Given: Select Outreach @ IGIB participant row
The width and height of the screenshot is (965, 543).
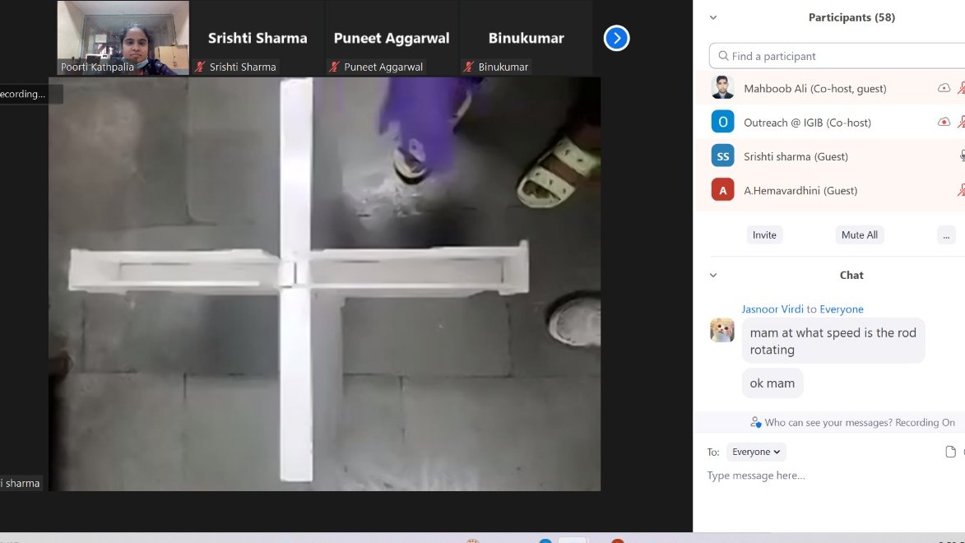Looking at the screenshot, I should pos(829,122).
